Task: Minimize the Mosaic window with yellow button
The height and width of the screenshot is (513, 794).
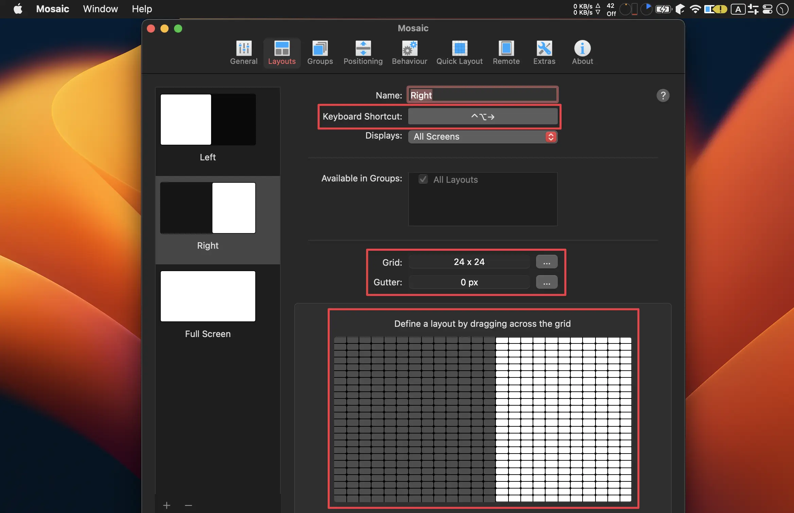Action: click(165, 29)
